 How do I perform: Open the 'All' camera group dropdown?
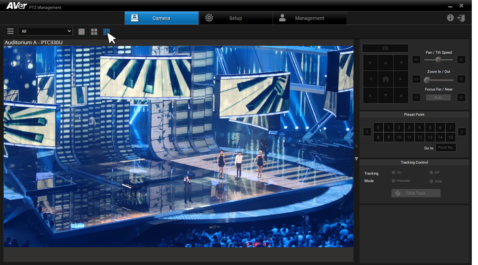[46, 31]
